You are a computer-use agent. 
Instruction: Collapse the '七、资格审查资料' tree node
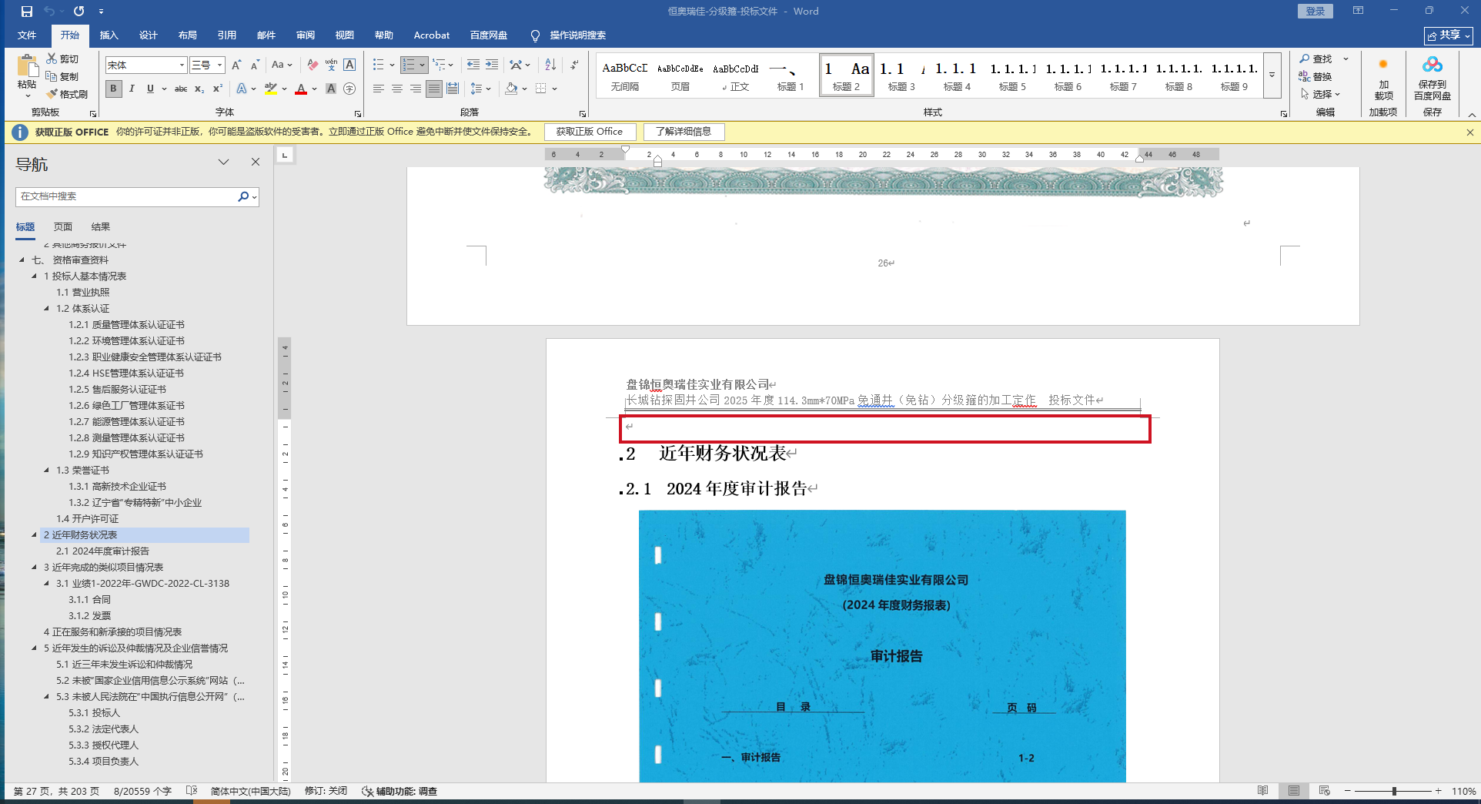(22, 260)
